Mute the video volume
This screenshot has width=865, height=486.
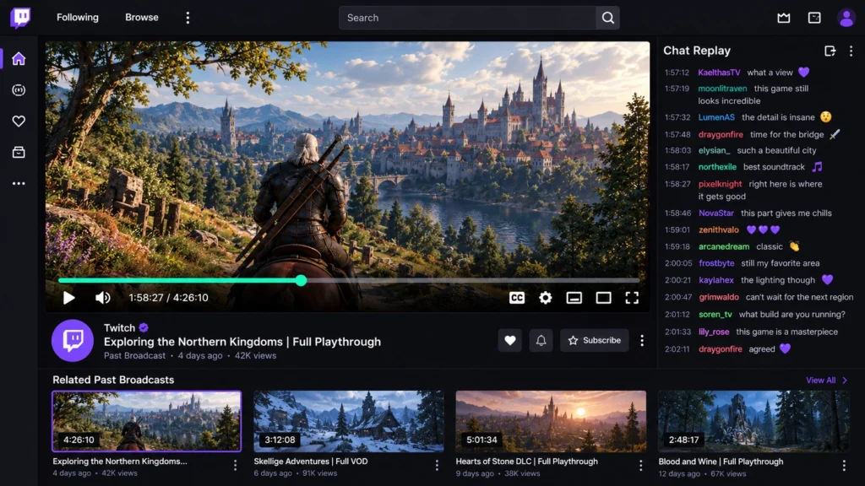(102, 298)
